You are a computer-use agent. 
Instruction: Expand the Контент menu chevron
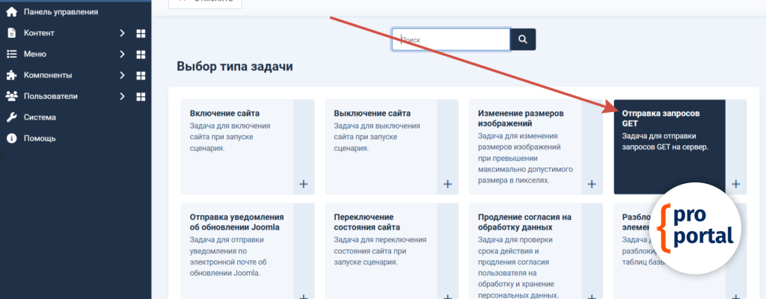122,34
